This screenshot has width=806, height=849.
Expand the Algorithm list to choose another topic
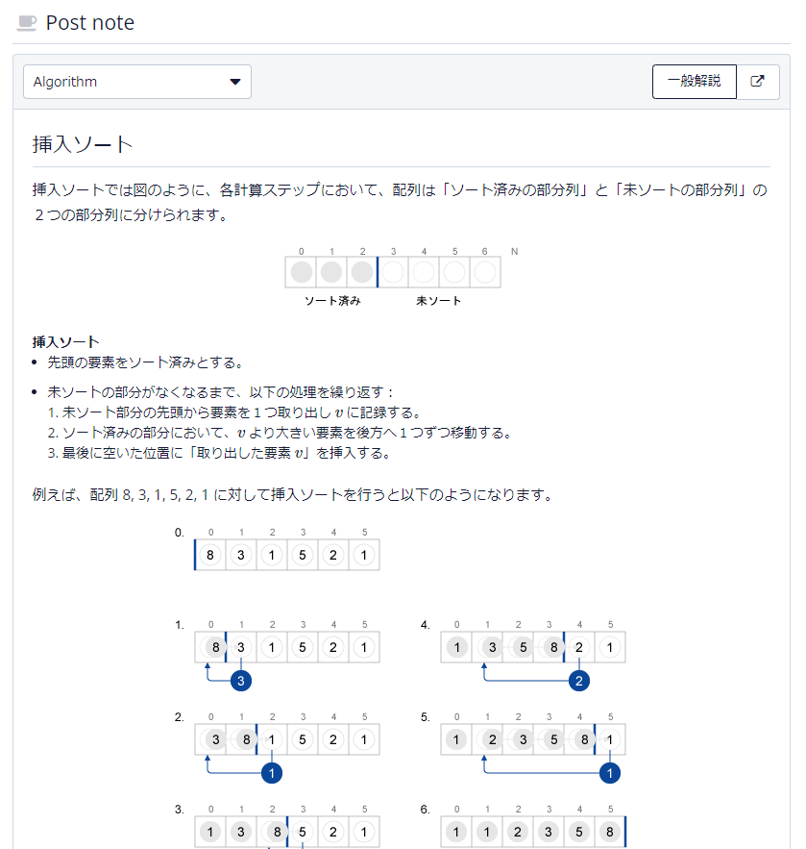[136, 82]
